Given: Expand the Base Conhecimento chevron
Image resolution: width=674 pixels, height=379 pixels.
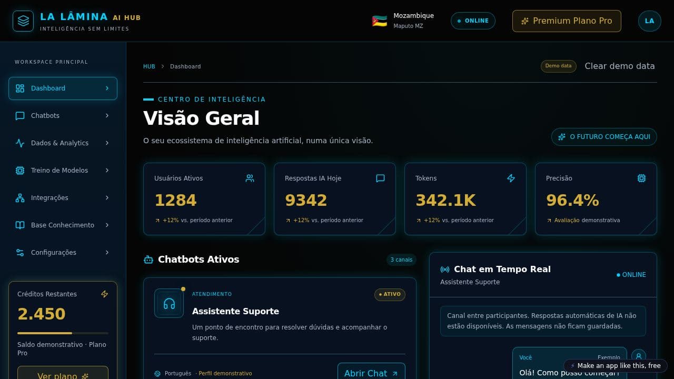Looking at the screenshot, I should pos(107,225).
